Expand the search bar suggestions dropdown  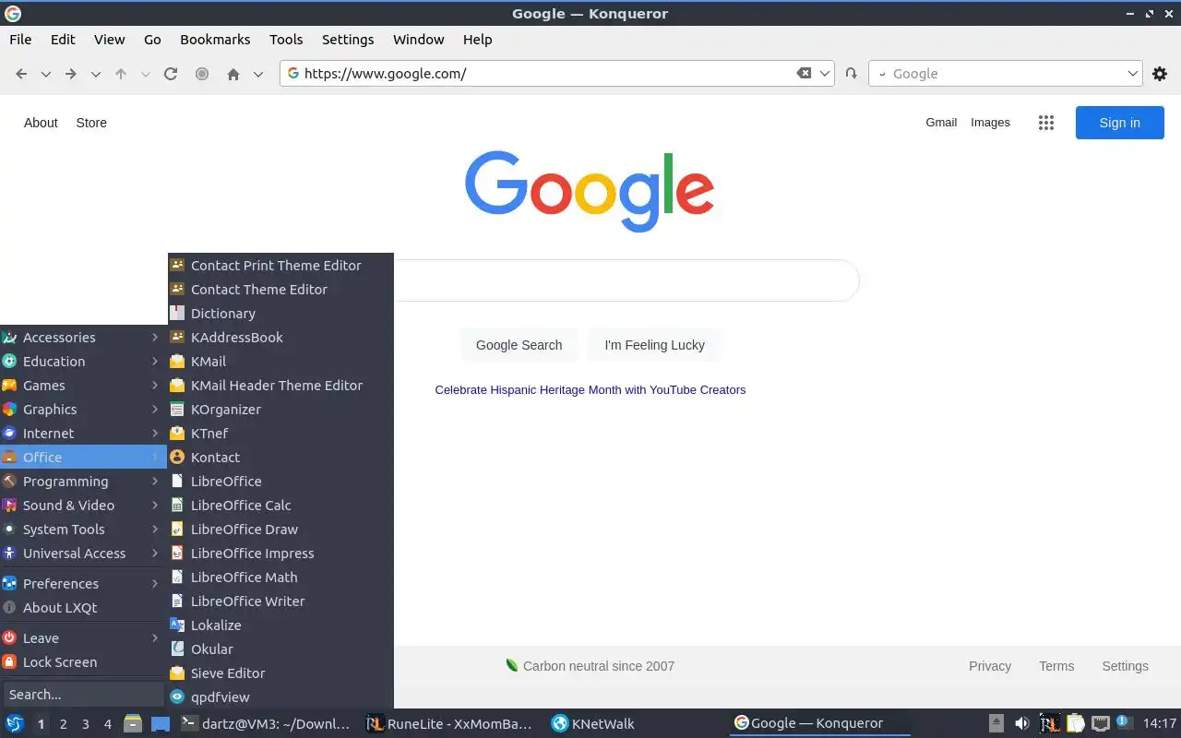tap(1133, 74)
